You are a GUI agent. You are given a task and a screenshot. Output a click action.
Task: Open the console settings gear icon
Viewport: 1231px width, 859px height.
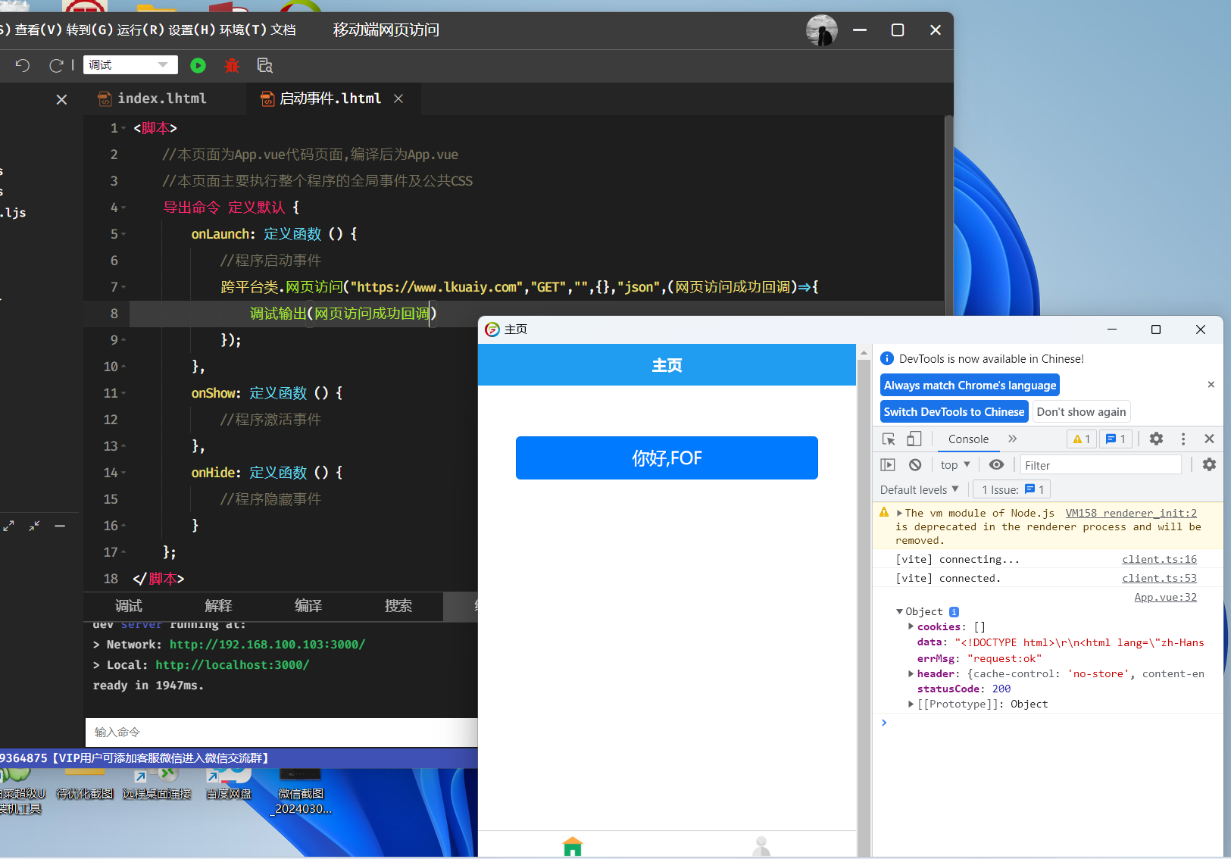tap(1209, 464)
